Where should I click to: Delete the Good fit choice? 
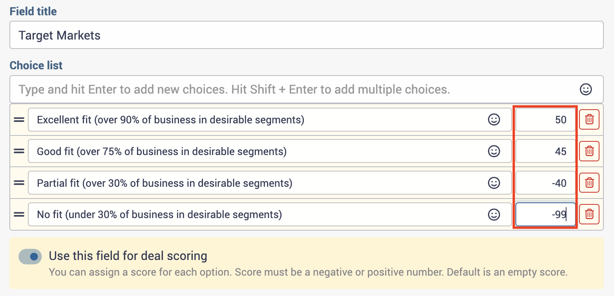[x=589, y=151]
